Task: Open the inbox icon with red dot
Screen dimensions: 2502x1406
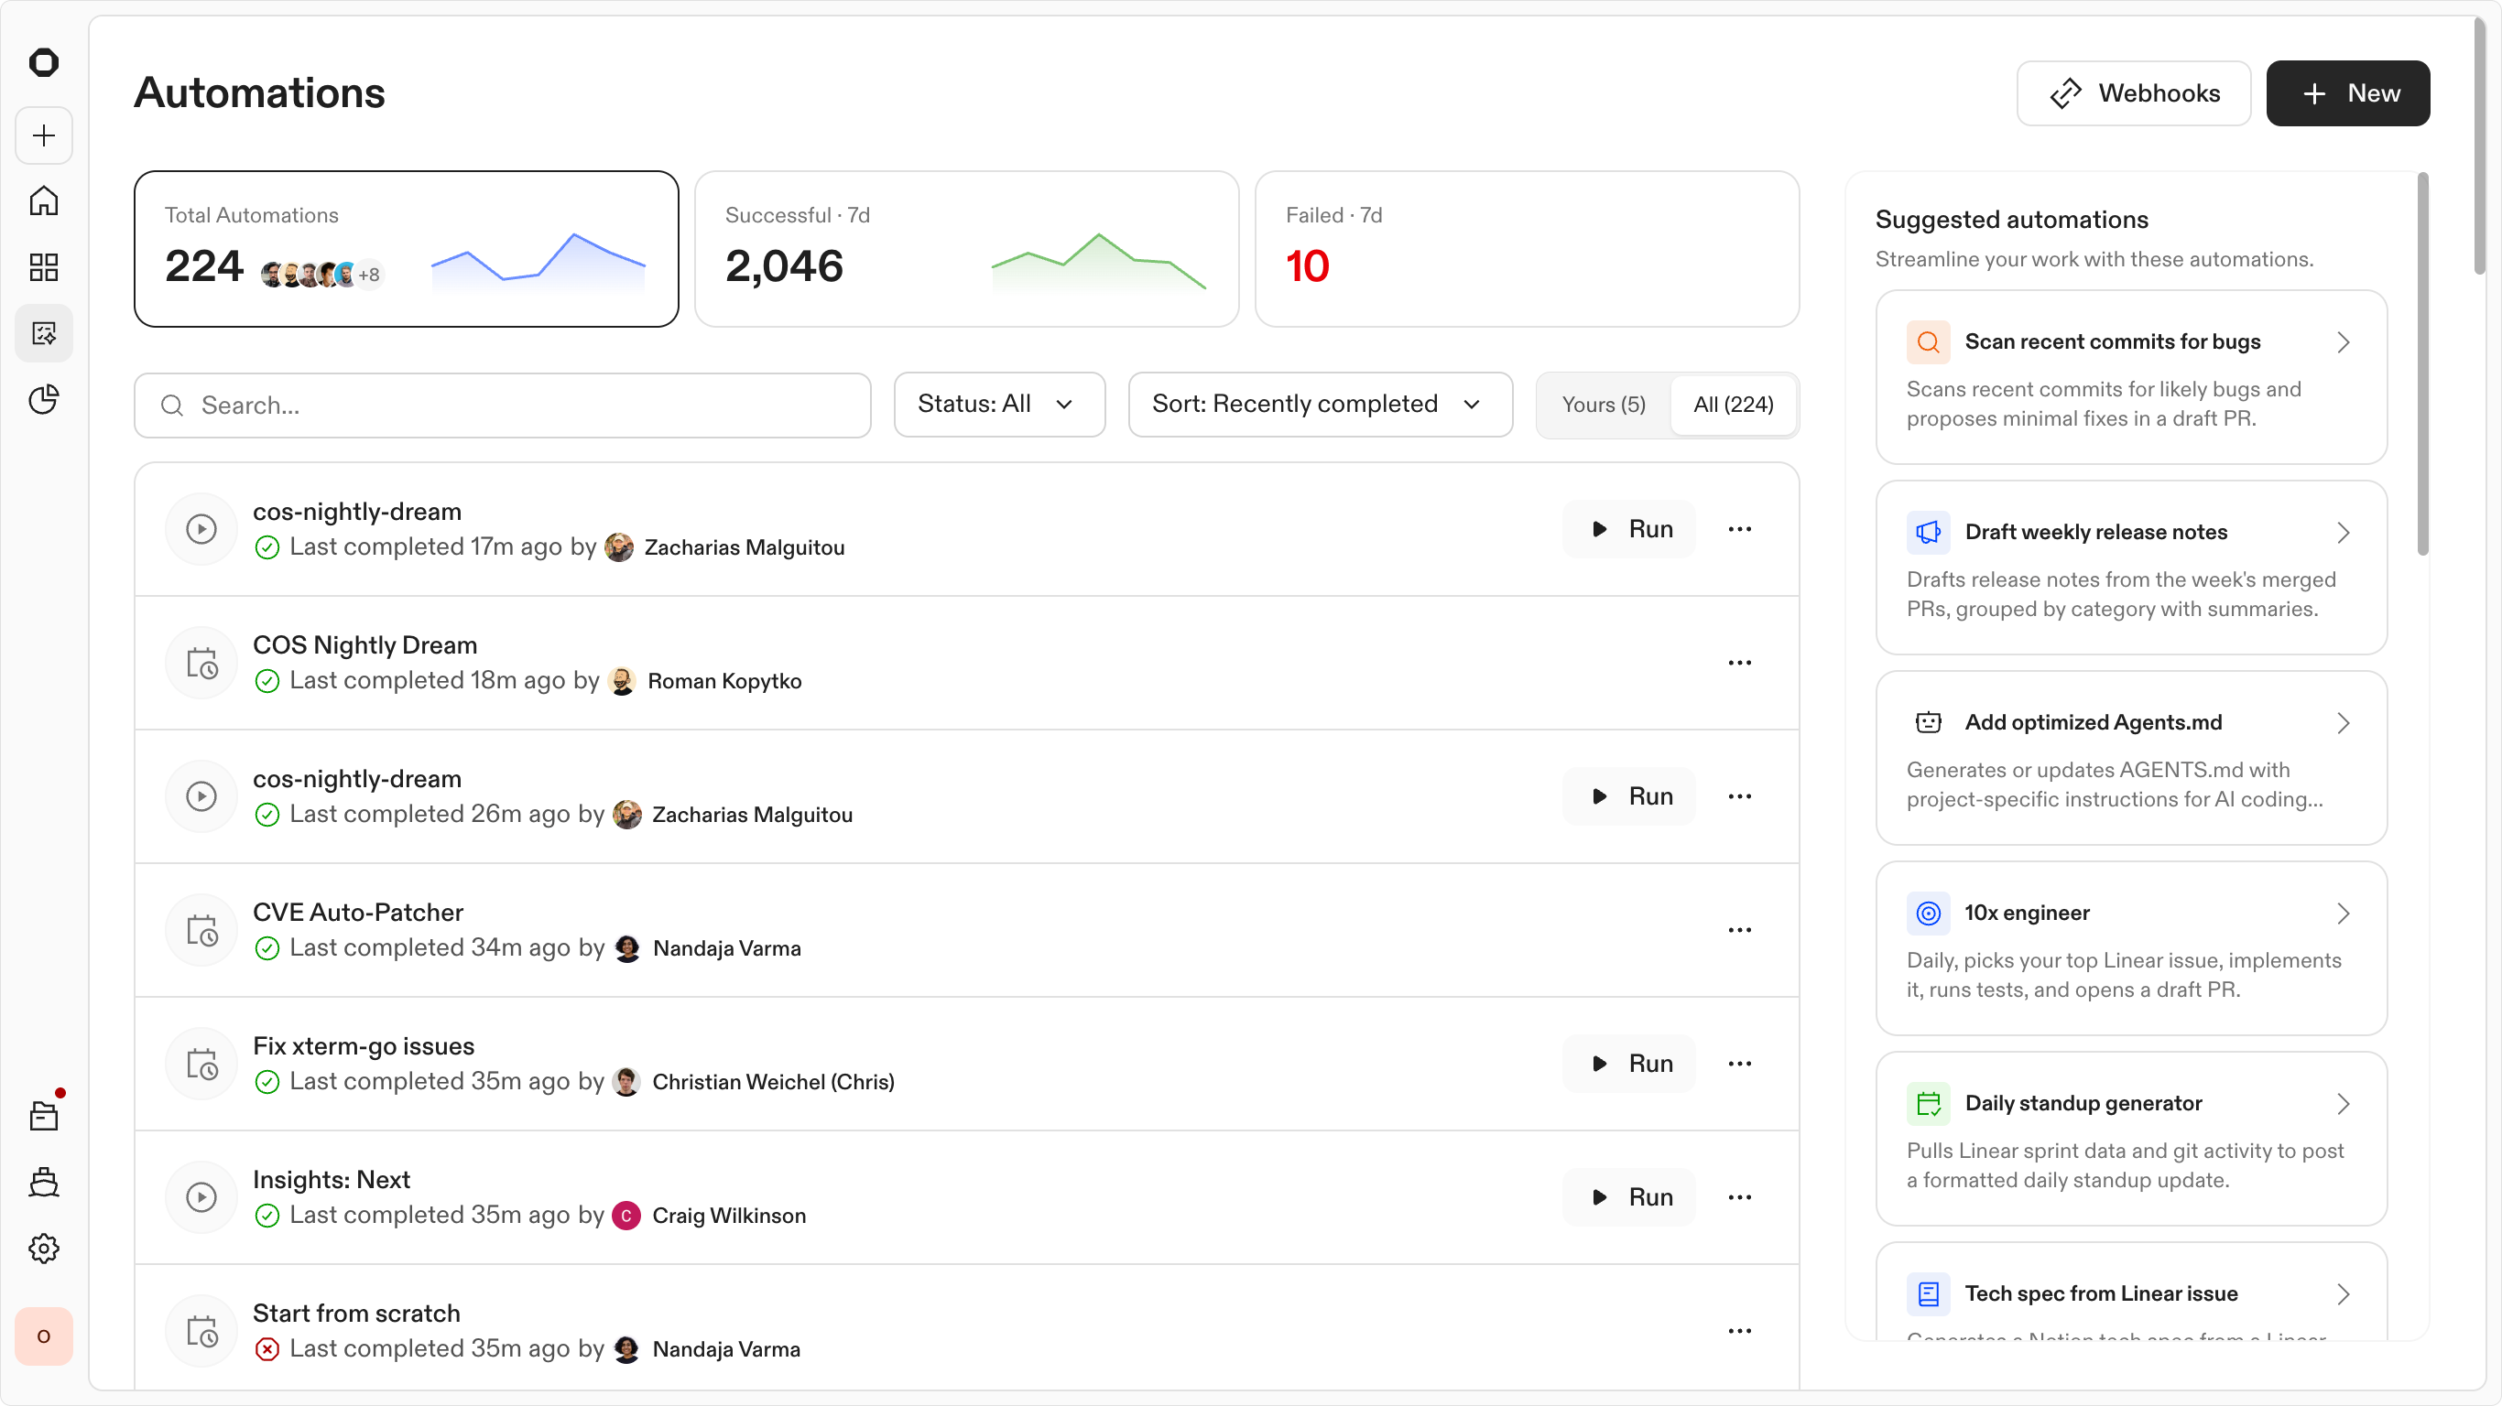Action: [x=44, y=1116]
